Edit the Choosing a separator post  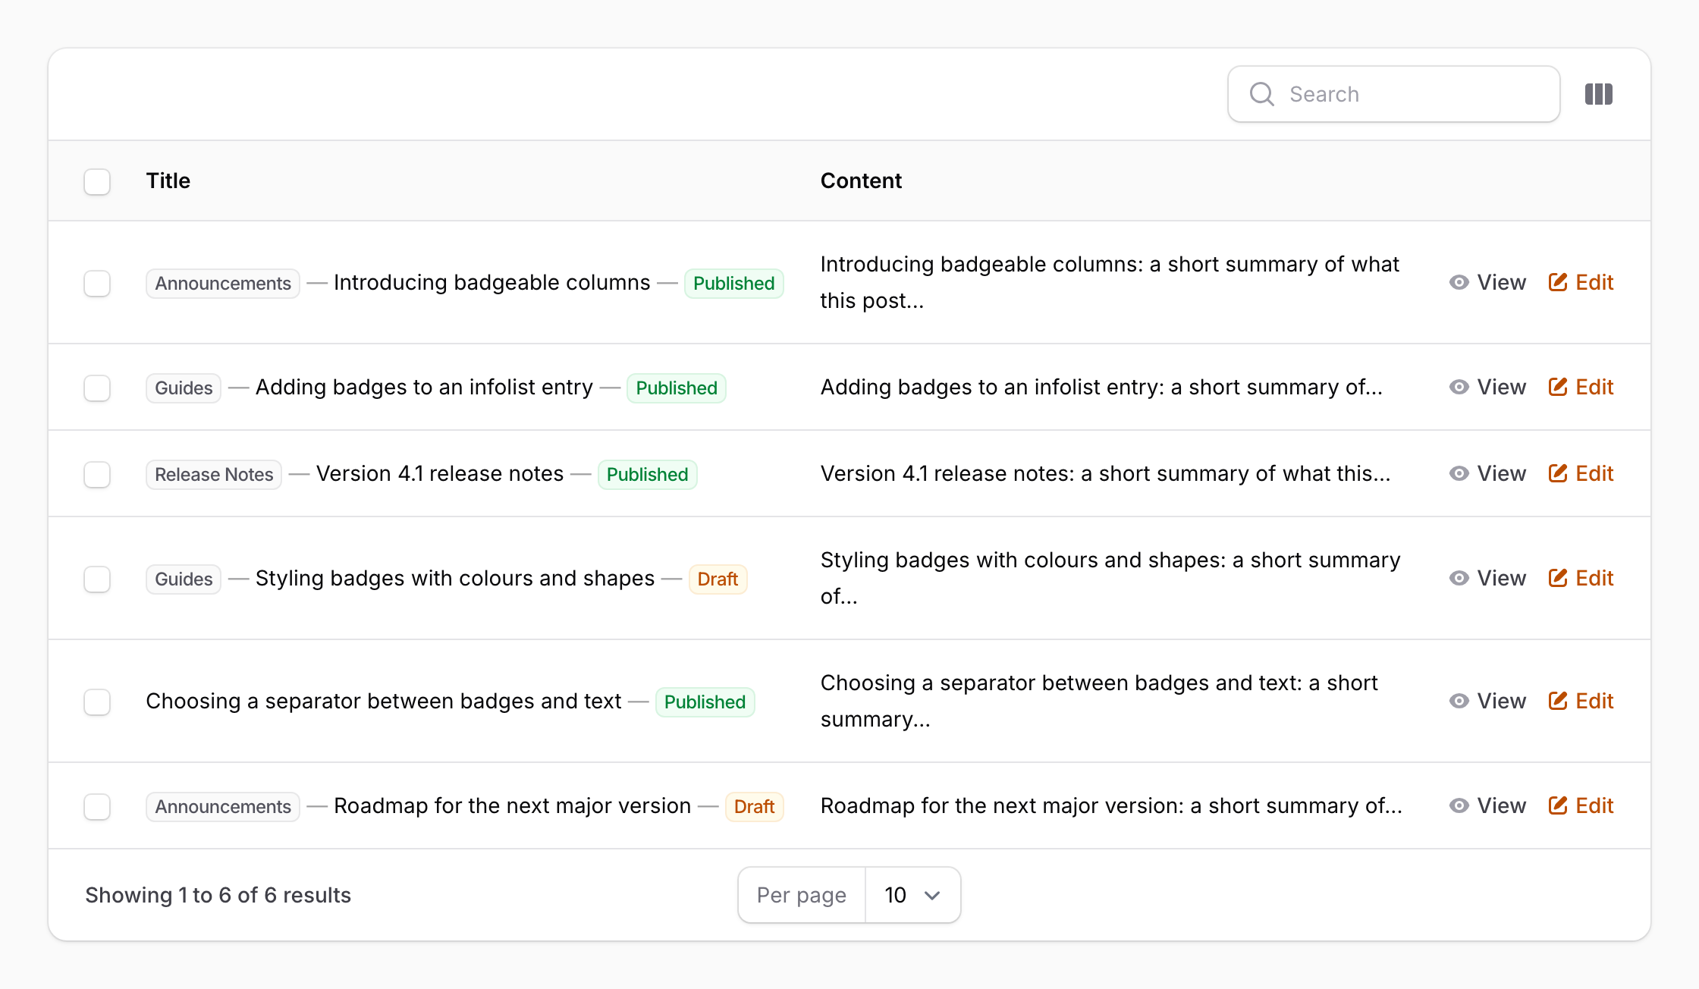pyautogui.click(x=1581, y=701)
